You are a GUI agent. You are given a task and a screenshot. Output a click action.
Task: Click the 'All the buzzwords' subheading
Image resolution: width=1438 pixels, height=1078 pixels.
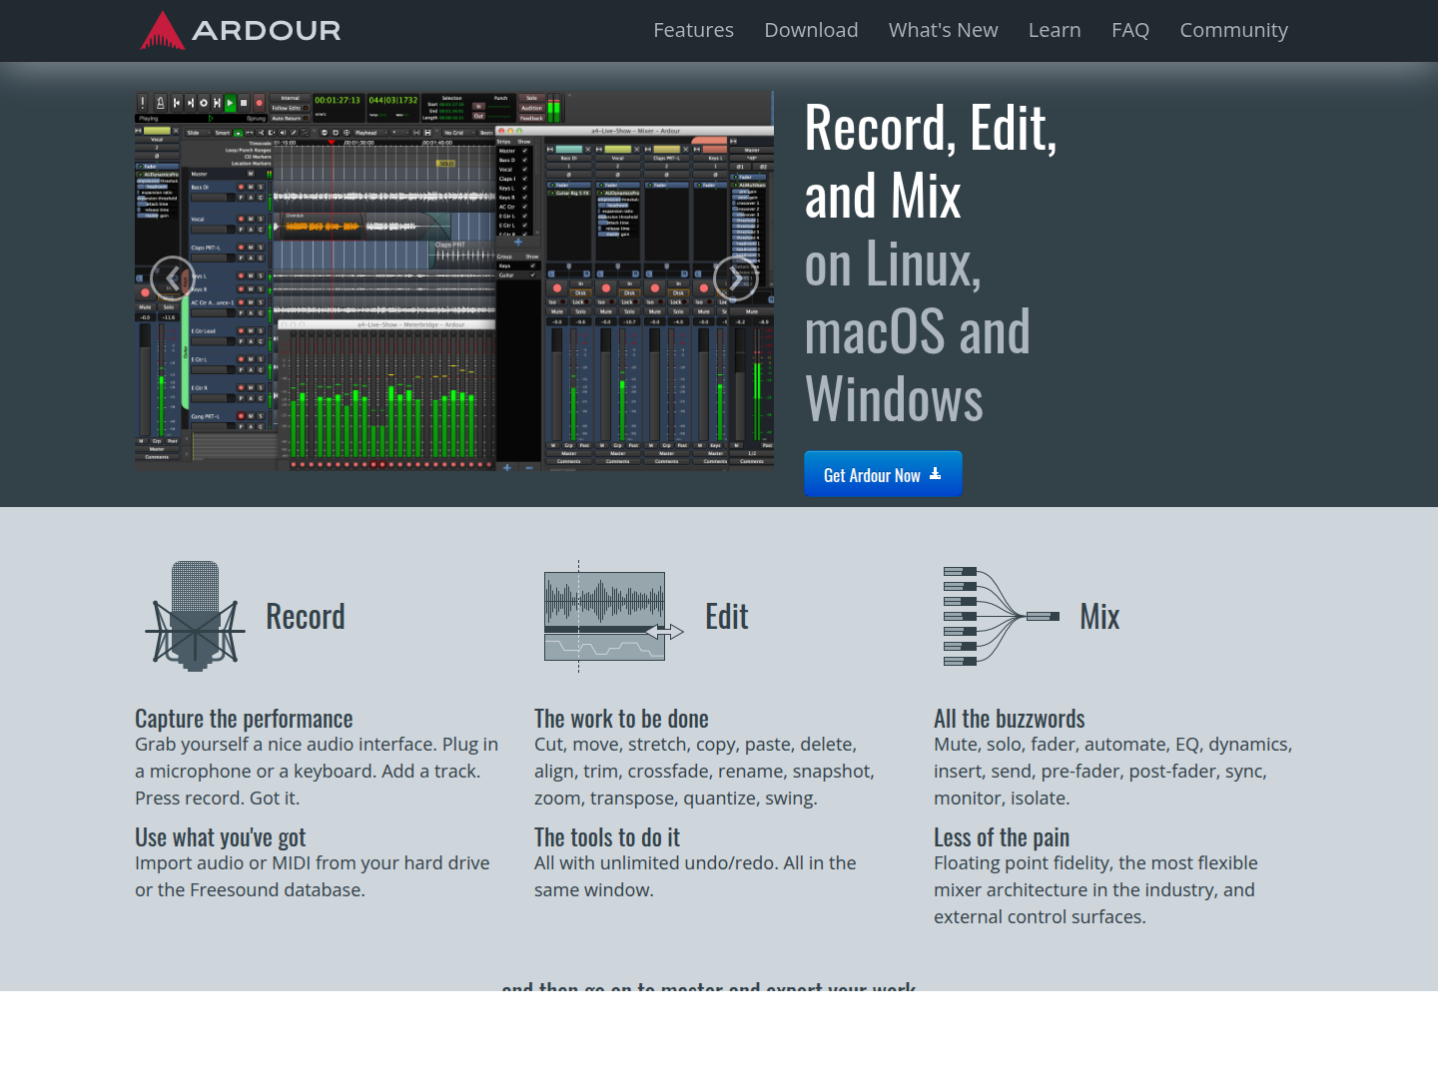click(1010, 719)
